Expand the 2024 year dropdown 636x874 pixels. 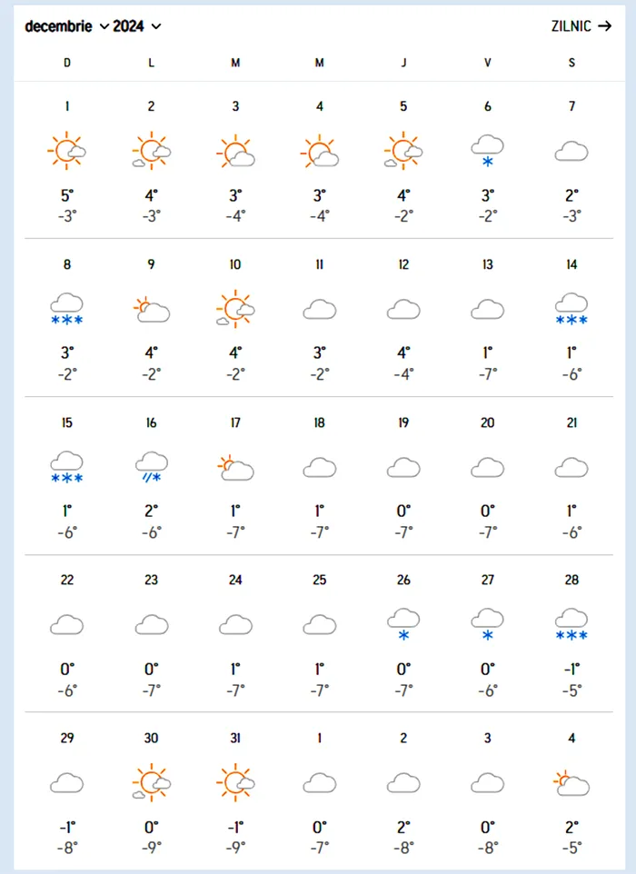[x=136, y=26]
